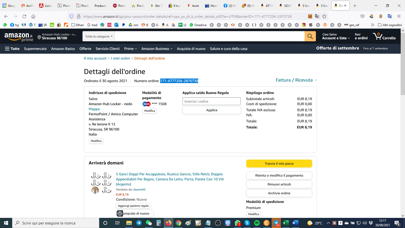Select Offerte in the navigation bar
The image size is (405, 228).
(85, 49)
